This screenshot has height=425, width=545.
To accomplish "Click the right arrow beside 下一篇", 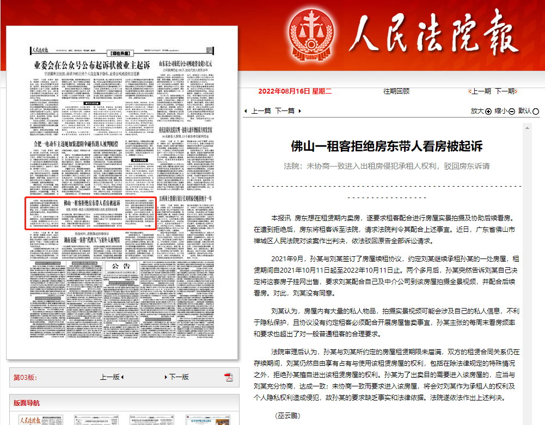I will click(298, 110).
